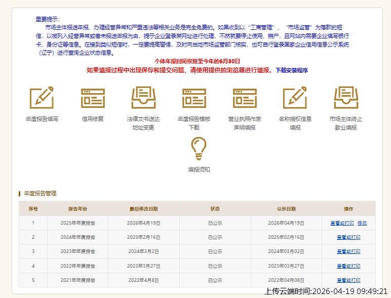Image resolution: width=391 pixels, height=298 pixels.
Task: Open 查看或打印 for 2022年度报告
Action: [348, 266]
